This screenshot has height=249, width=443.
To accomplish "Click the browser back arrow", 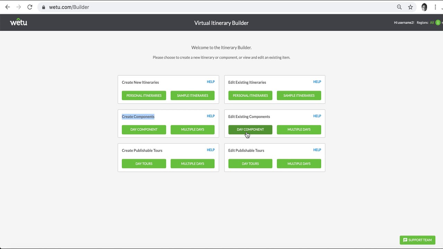I will point(8,7).
